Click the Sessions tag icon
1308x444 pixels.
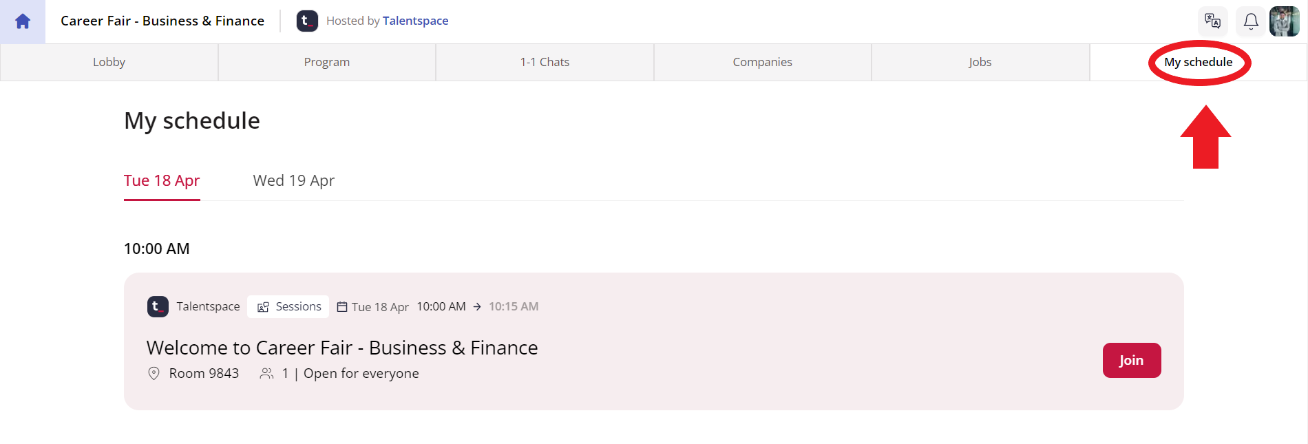pos(263,307)
